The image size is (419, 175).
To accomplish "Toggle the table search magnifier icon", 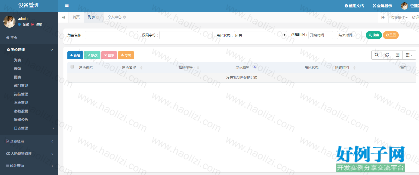I will pos(377,55).
